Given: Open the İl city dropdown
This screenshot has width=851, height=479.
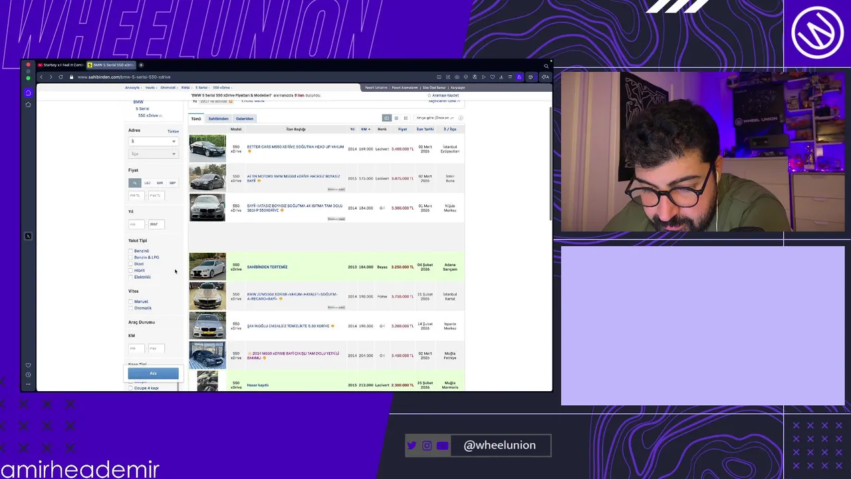Looking at the screenshot, I should [x=153, y=141].
